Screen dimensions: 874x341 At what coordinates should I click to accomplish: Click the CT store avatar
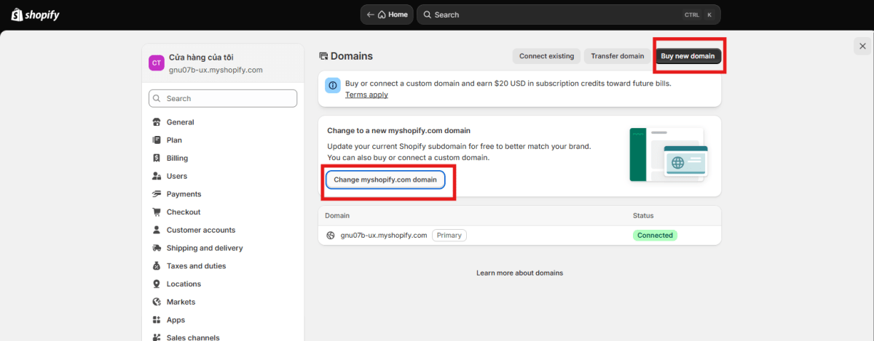tap(157, 63)
